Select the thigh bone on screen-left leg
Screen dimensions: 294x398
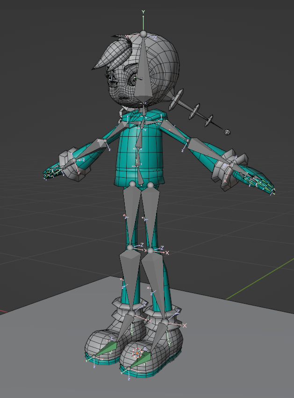coord(131,210)
